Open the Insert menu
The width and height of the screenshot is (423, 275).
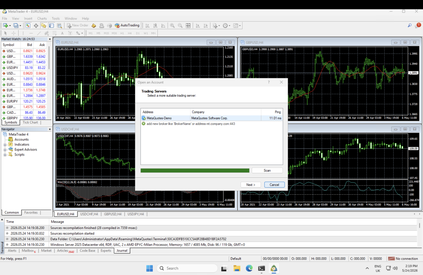pyautogui.click(x=28, y=18)
